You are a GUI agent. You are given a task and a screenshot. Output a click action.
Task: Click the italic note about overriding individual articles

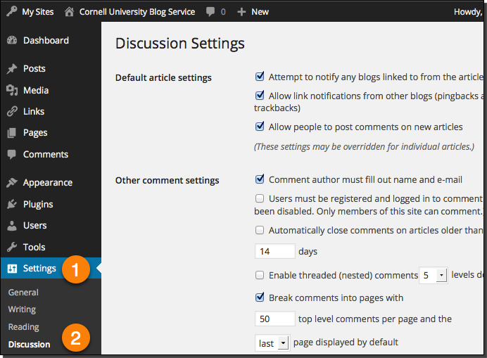click(364, 146)
